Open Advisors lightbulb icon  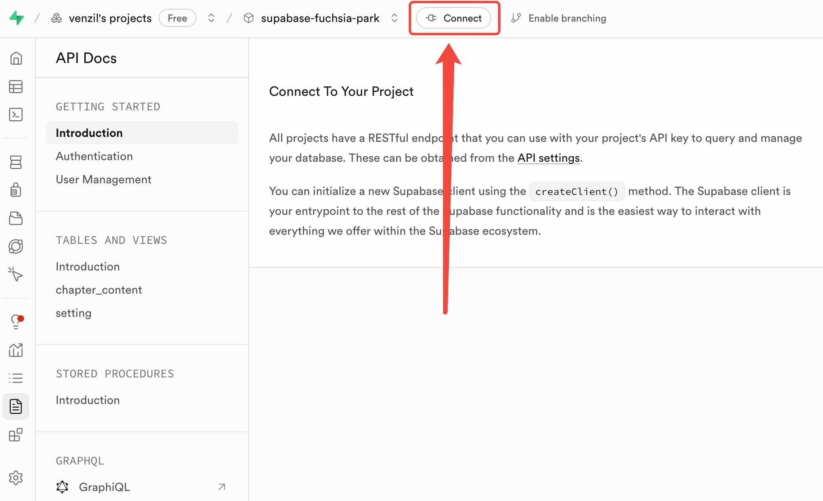pyautogui.click(x=16, y=321)
